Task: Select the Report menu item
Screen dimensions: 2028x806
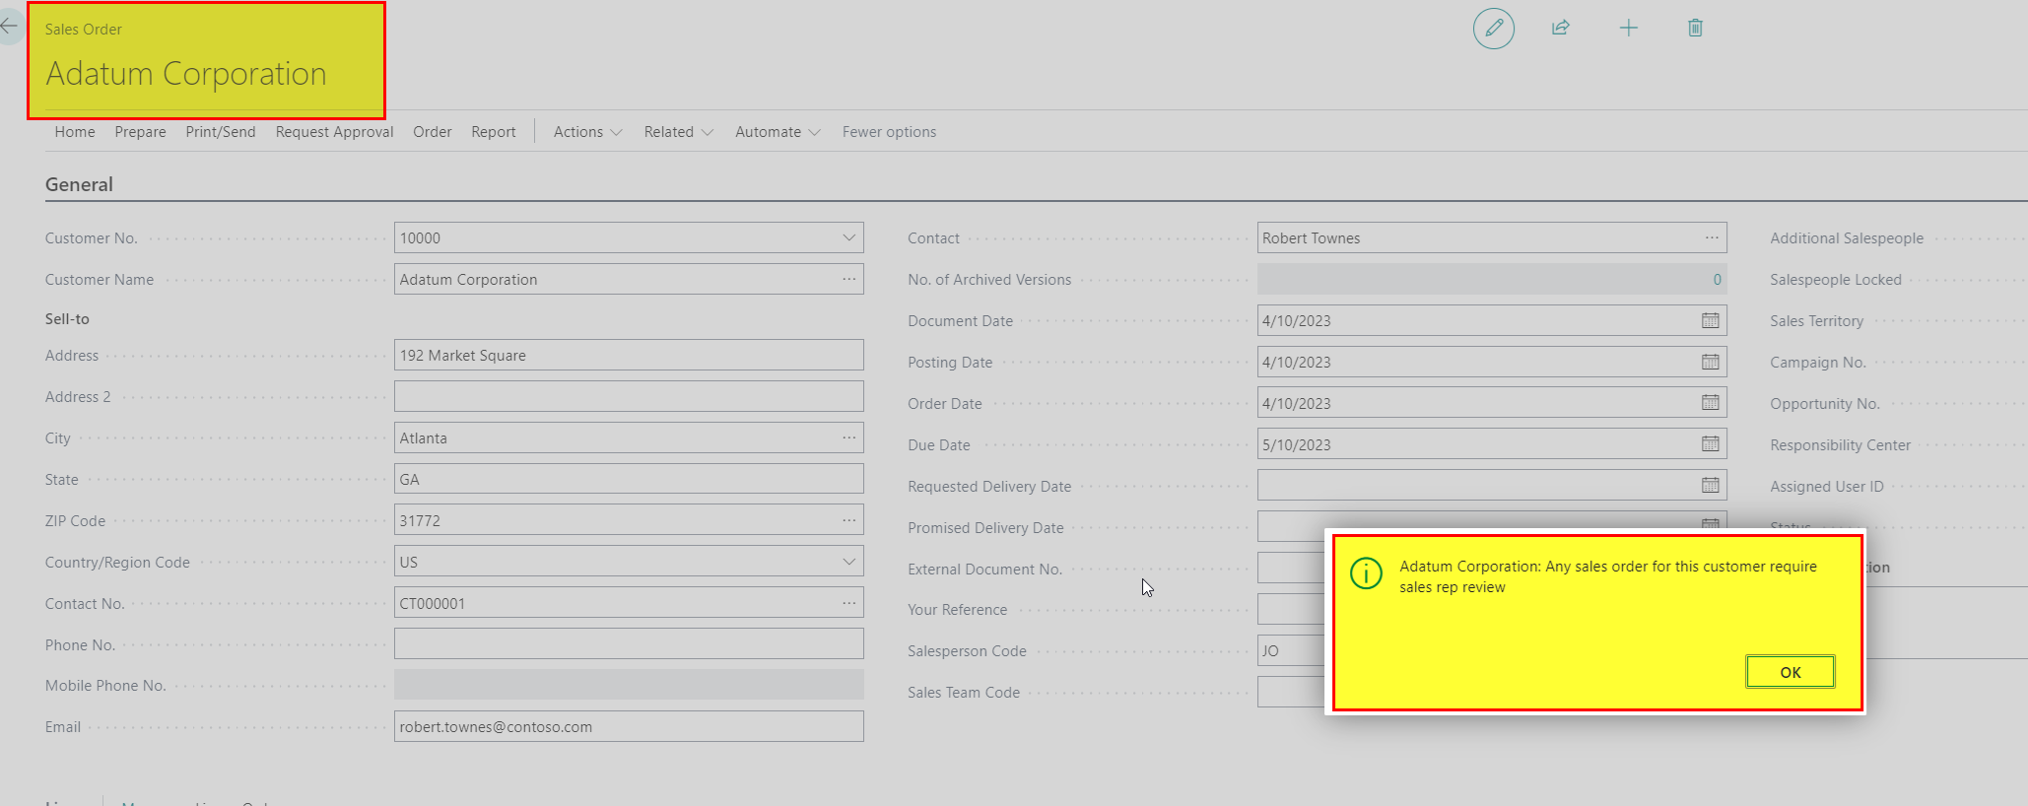Action: coord(494,132)
